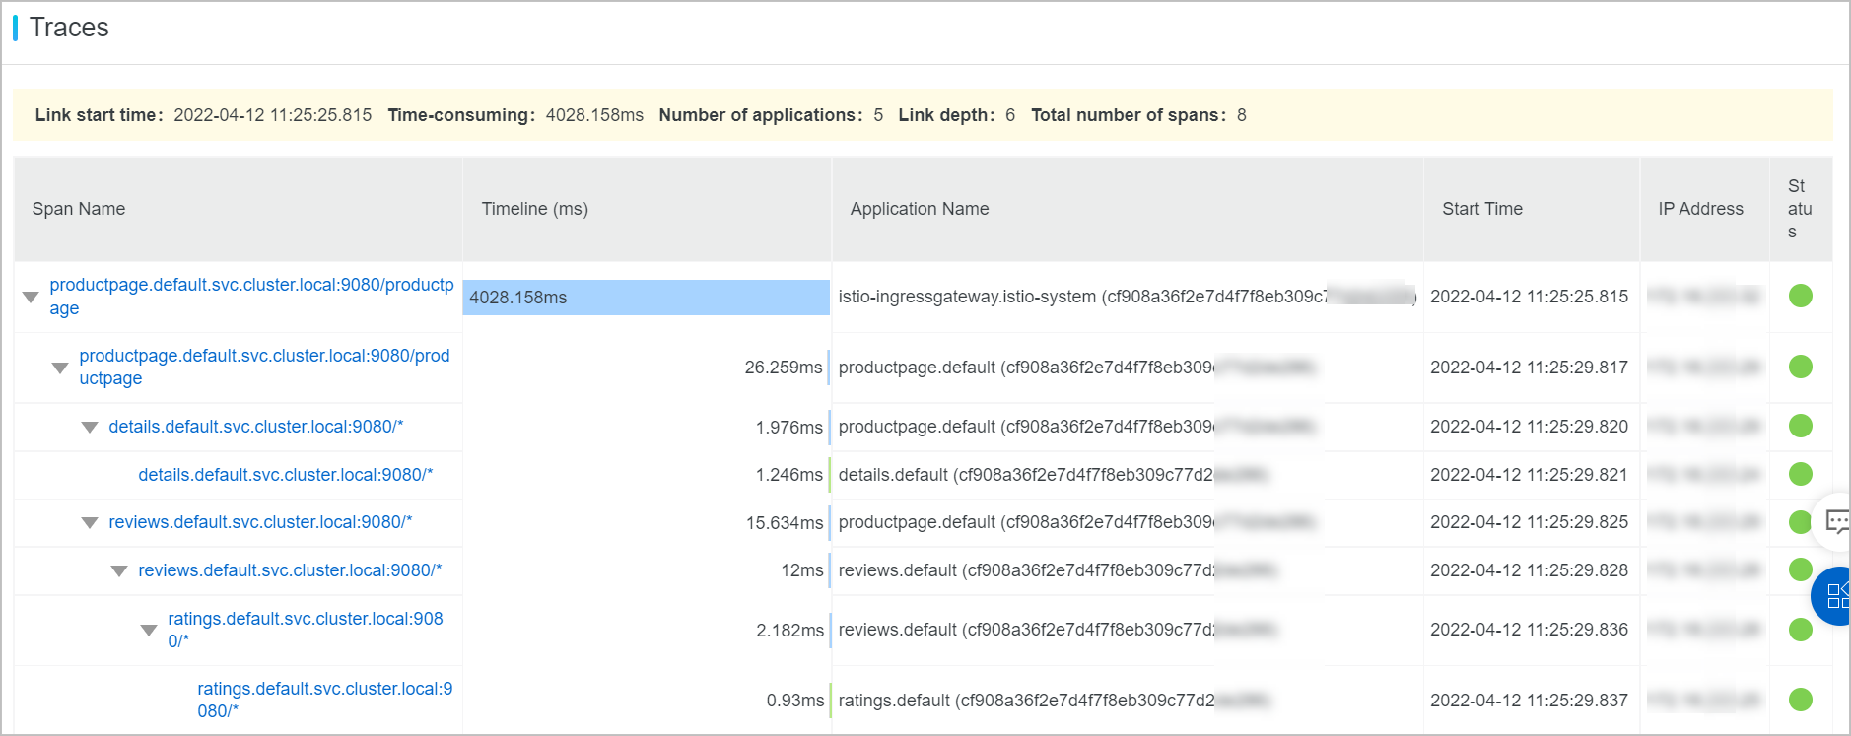Collapse the productpage span taking 26.259ms

[60, 368]
